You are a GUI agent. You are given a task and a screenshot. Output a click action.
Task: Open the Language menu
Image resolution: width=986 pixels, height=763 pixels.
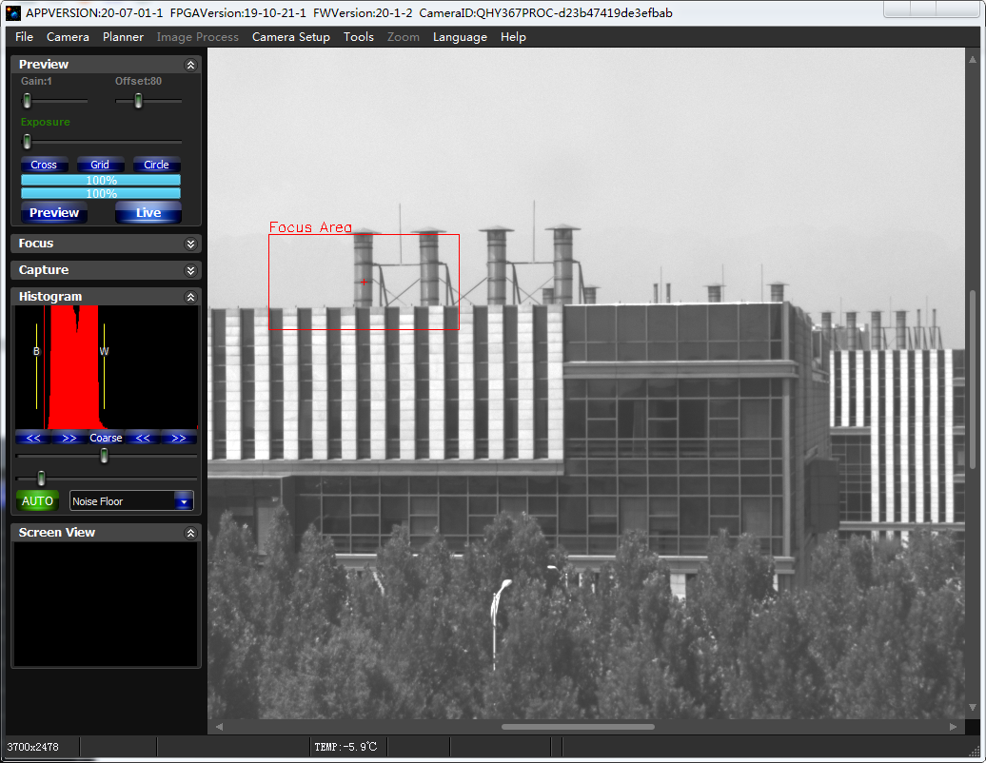click(x=460, y=37)
